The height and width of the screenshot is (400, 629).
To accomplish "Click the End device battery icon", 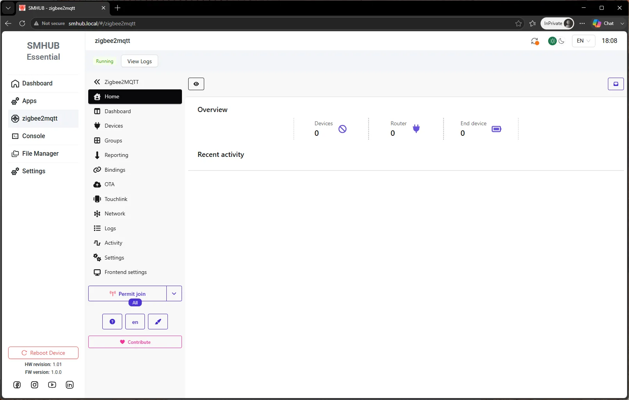I will coord(496,129).
